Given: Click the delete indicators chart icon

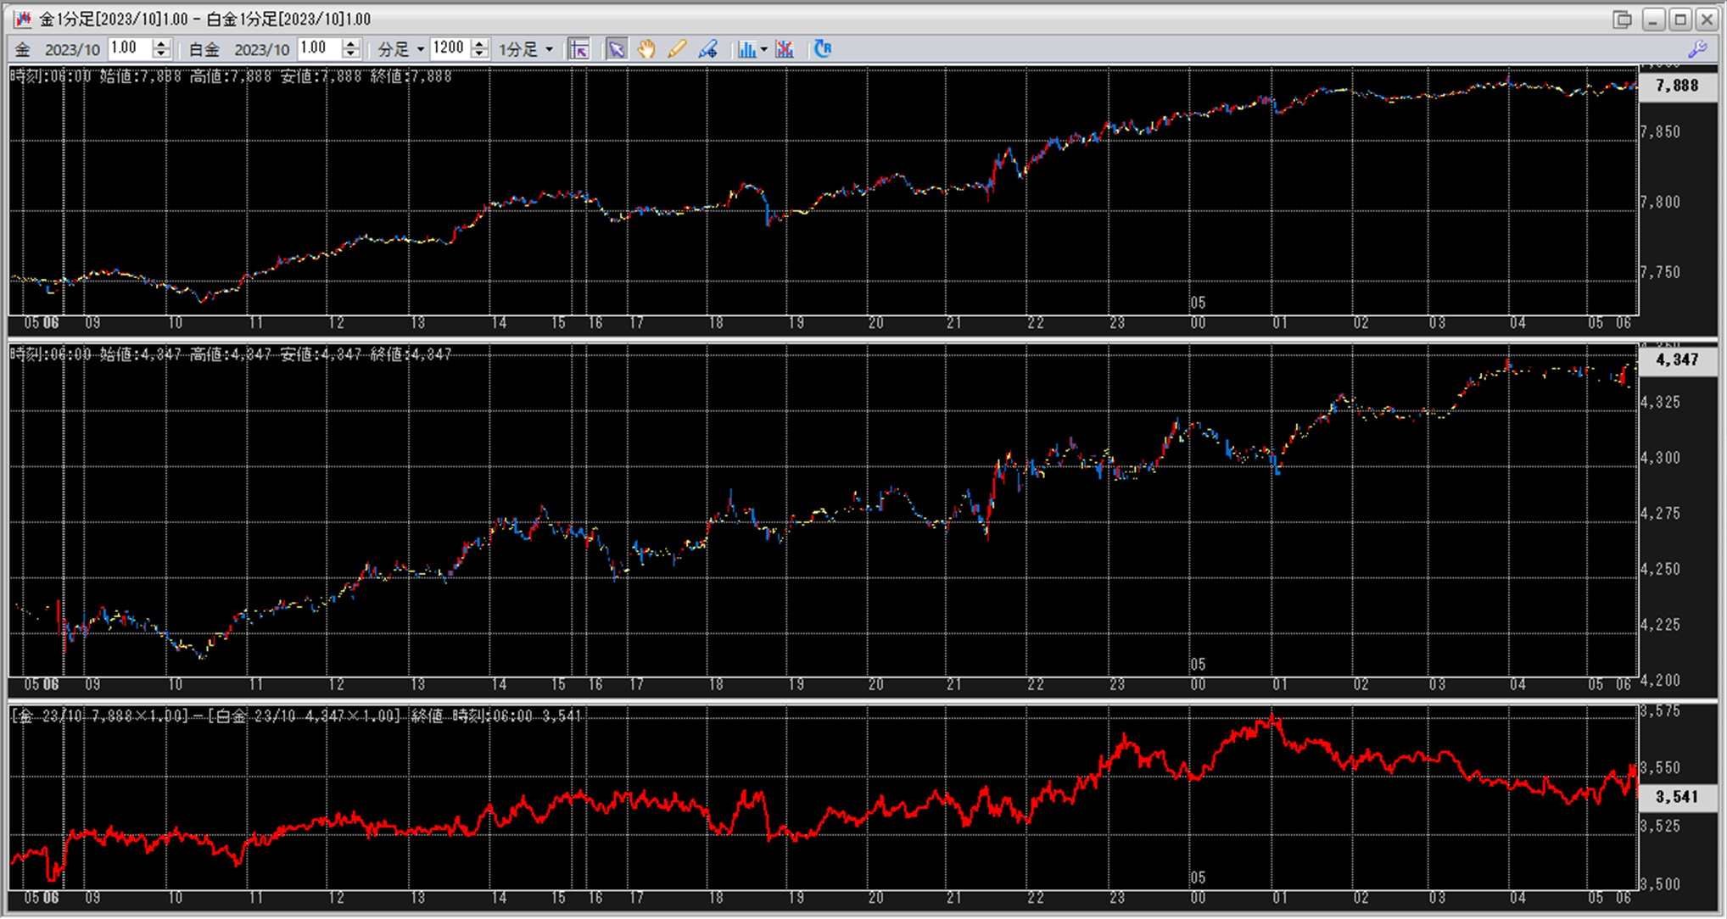Looking at the screenshot, I should (785, 49).
